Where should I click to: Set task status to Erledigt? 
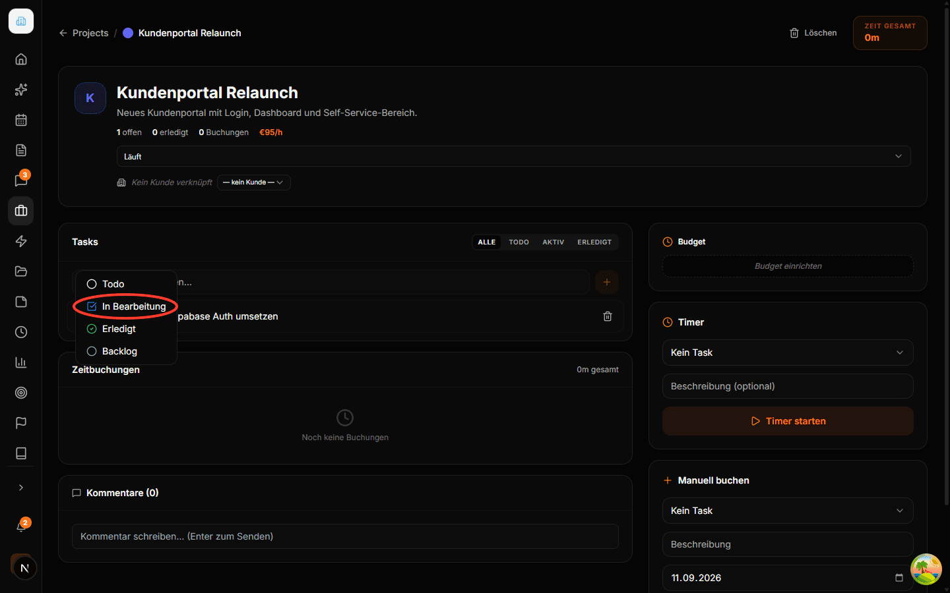point(126,329)
